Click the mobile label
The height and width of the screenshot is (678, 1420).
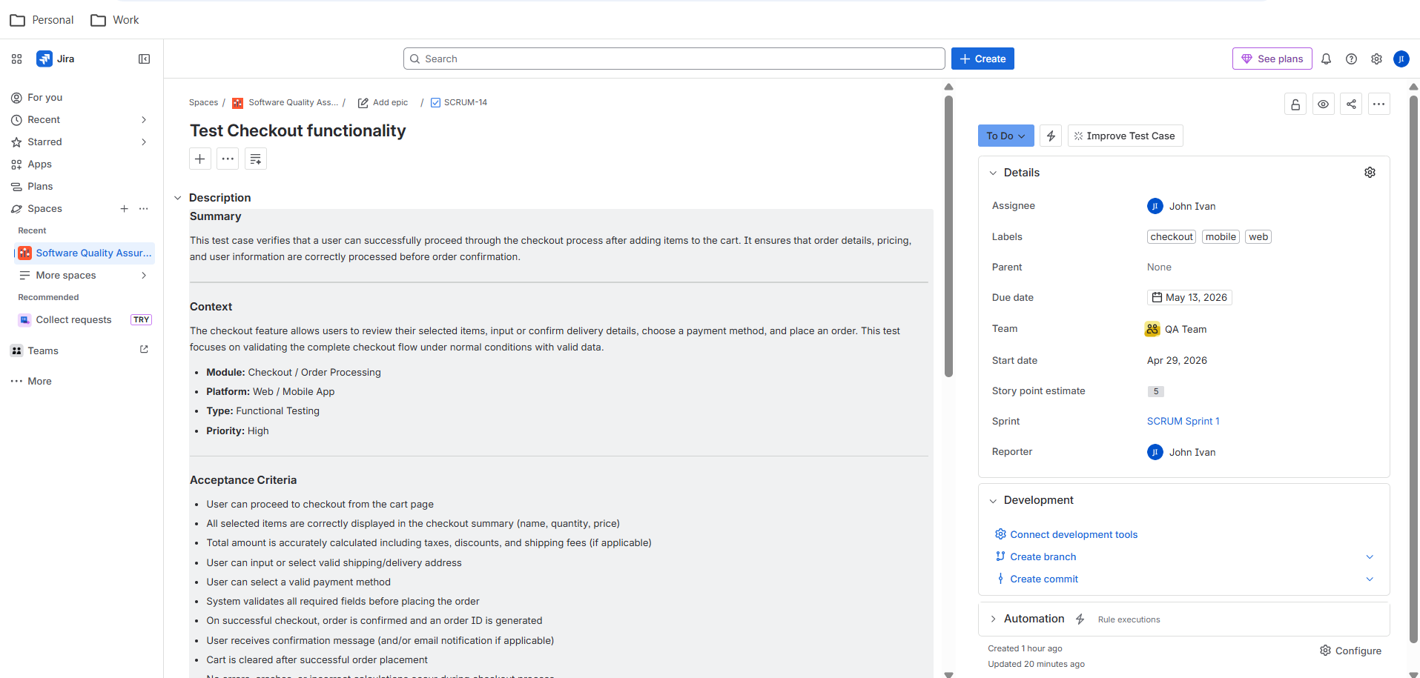pyautogui.click(x=1221, y=236)
